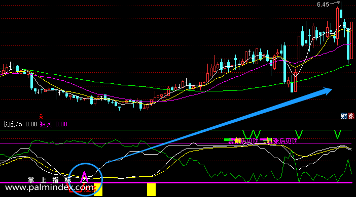The image size is (356, 197).
Task: Select the middle single green V marker
Action: pos(299,134)
